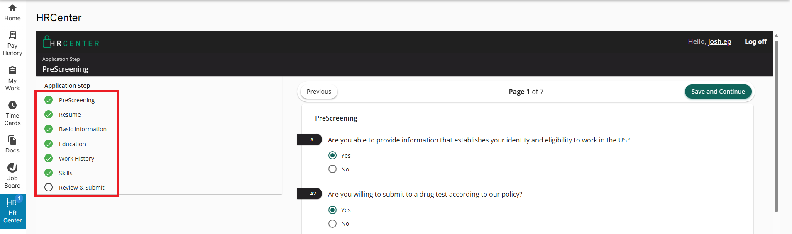Open the Education application step
Viewport: 792px width, 234px height.
click(72, 144)
